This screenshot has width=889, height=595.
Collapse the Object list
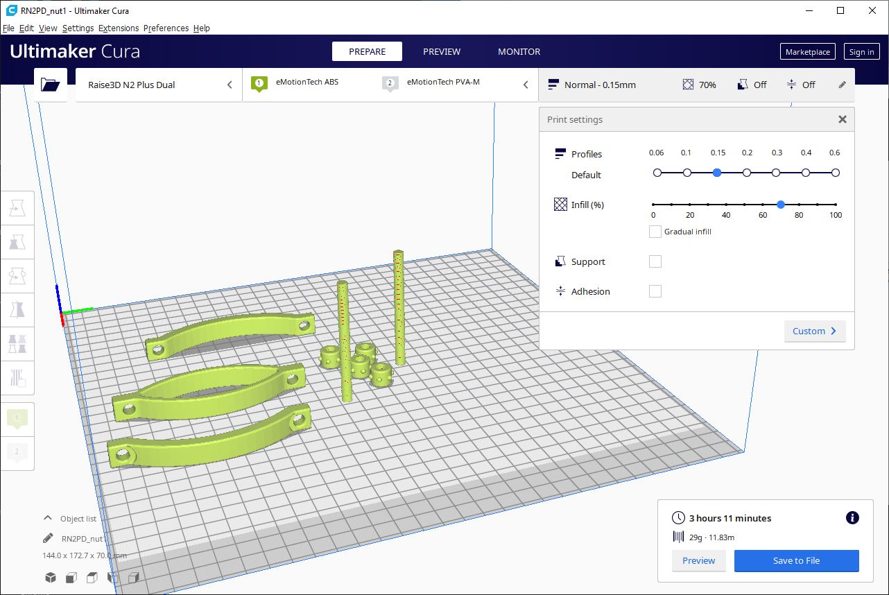click(48, 518)
